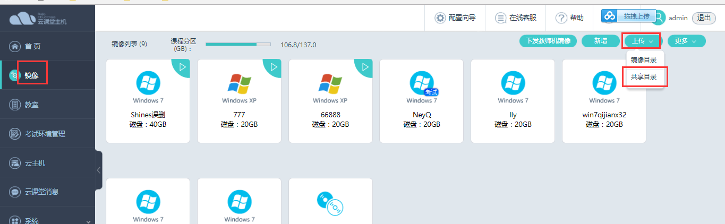Start the 66888 image via play icon
This screenshot has width=725, height=224.
(x=364, y=67)
